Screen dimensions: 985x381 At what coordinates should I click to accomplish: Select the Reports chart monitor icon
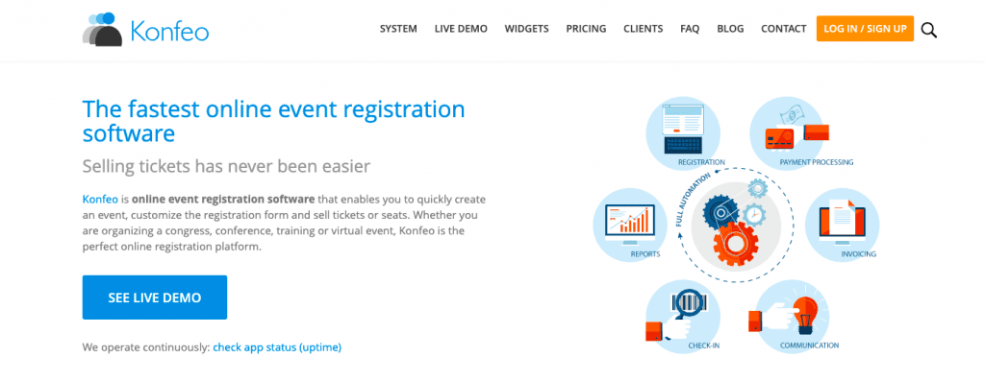(x=630, y=224)
